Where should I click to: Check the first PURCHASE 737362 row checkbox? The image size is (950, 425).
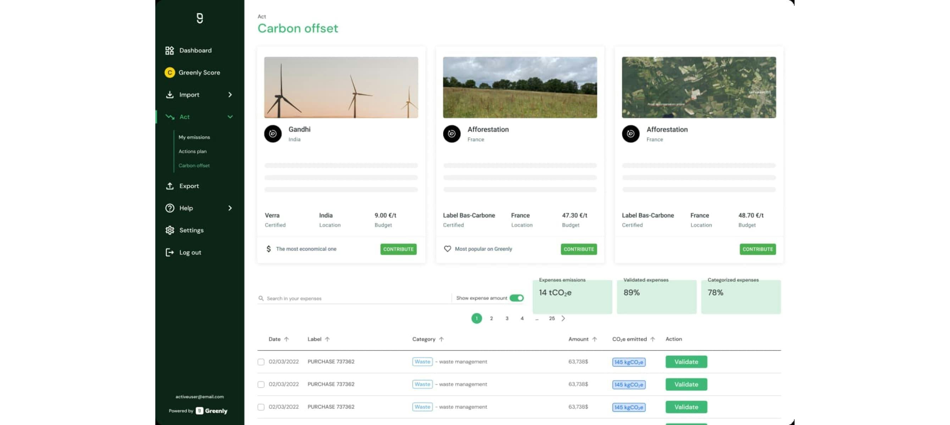pos(261,362)
